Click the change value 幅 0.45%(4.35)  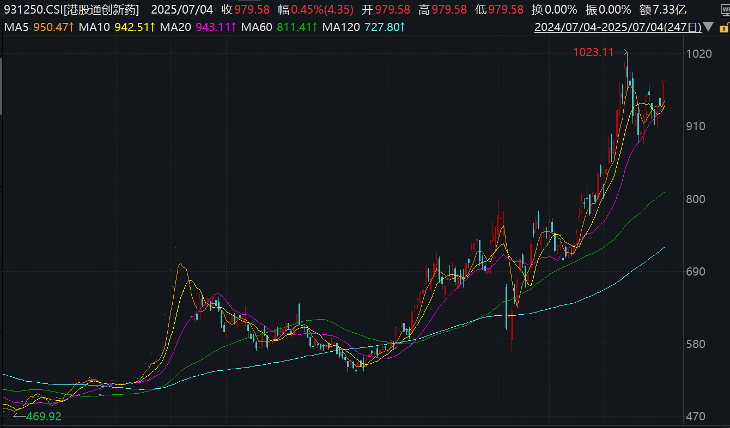coord(315,9)
